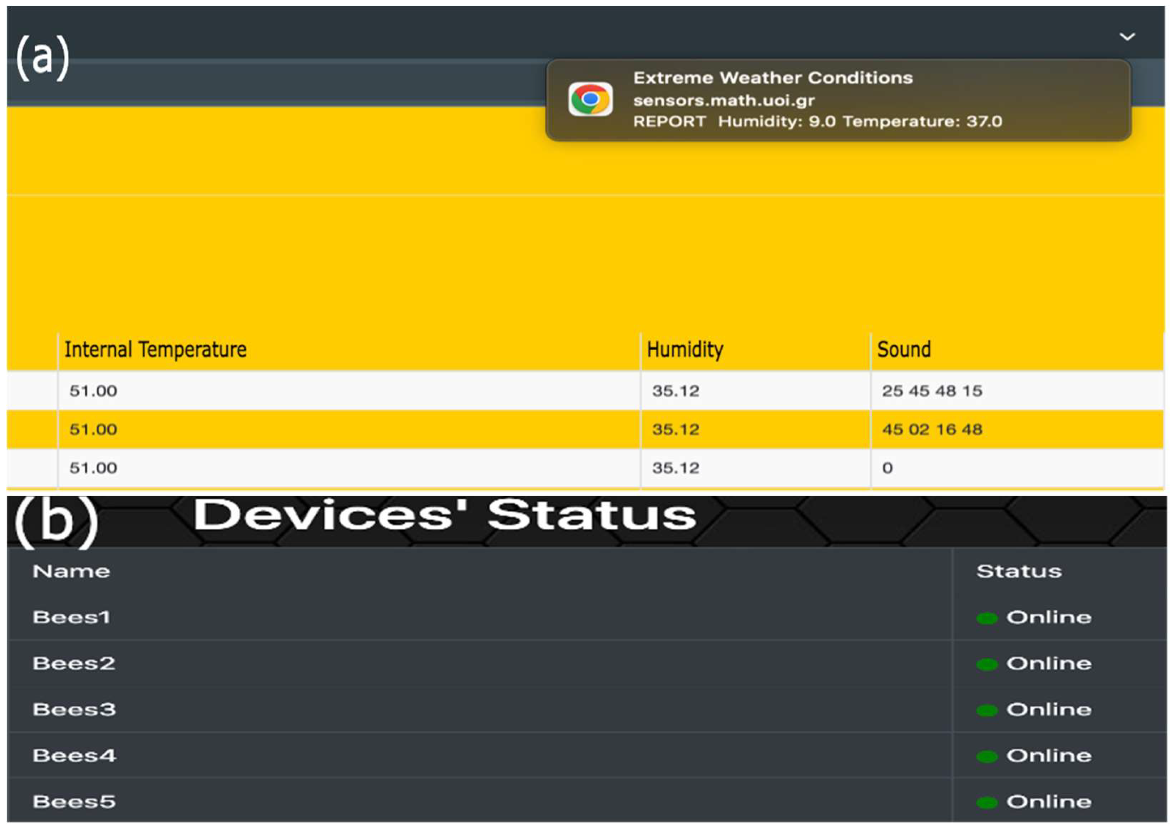1176x832 pixels.
Task: Open the Extreme Weather Conditions notification title
Action: pyautogui.click(x=773, y=78)
